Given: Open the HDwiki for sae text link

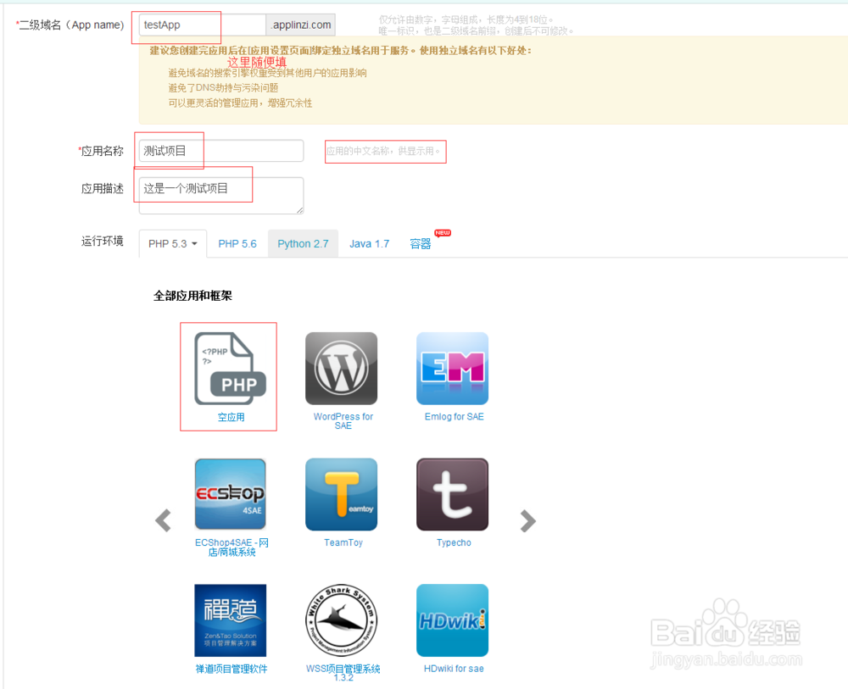Looking at the screenshot, I should pos(454,669).
